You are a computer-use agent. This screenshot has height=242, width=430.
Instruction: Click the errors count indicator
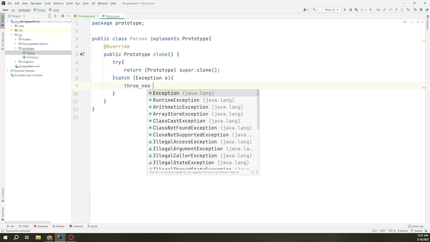[x=406, y=22]
